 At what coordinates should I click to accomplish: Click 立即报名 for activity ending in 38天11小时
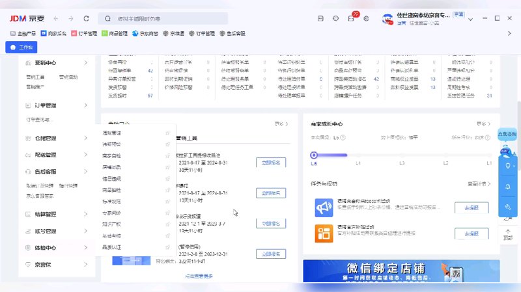click(271, 163)
